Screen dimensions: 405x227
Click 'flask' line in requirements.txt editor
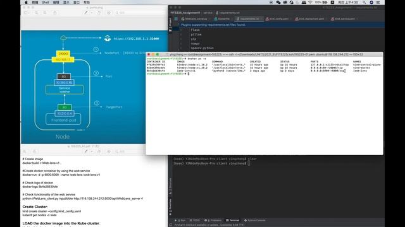(195, 30)
